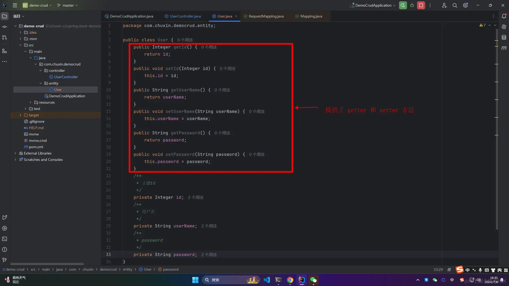This screenshot has height=286, width=509.
Task: Click 'entity' breadcrumb in status bar
Action: pos(128,269)
